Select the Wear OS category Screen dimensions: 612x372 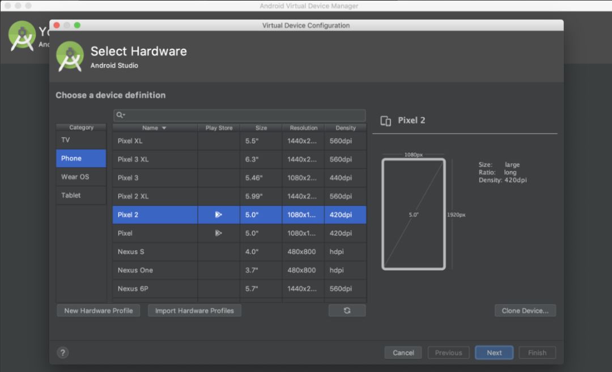[x=81, y=177]
